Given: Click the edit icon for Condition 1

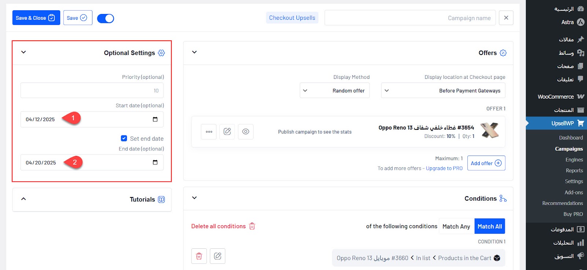Looking at the screenshot, I should tap(218, 256).
